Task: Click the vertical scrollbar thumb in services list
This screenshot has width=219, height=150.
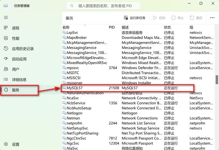Action: tap(217, 79)
